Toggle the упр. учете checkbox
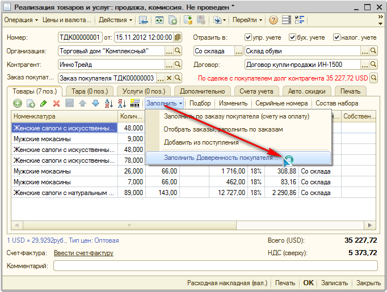The image size is (387, 292). click(x=248, y=37)
